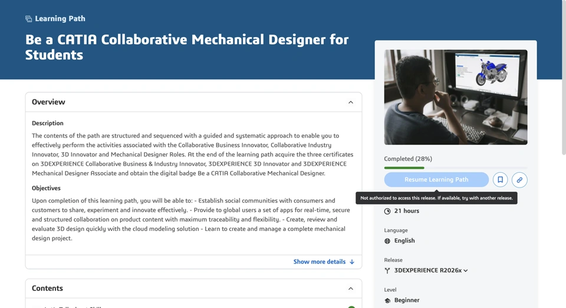The image size is (566, 308).
Task: Click the 'Completed (28%)' text
Action: click(408, 159)
